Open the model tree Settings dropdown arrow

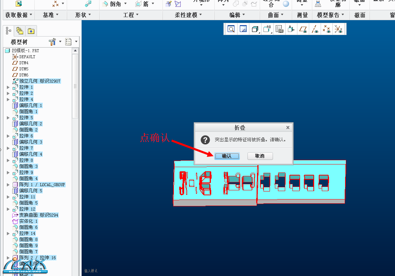[x=60, y=41]
